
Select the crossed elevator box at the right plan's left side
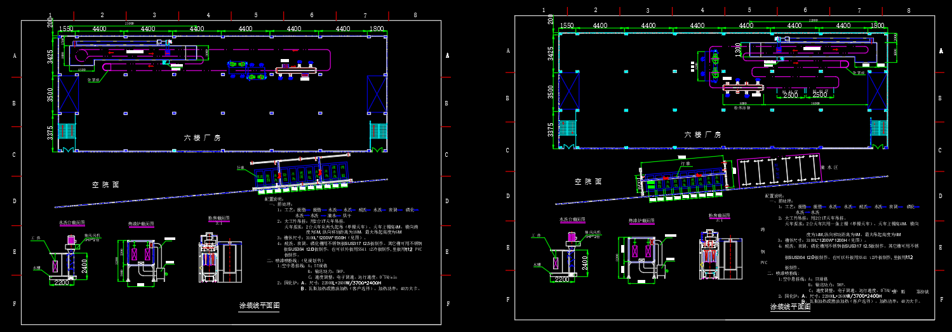[x=568, y=91]
